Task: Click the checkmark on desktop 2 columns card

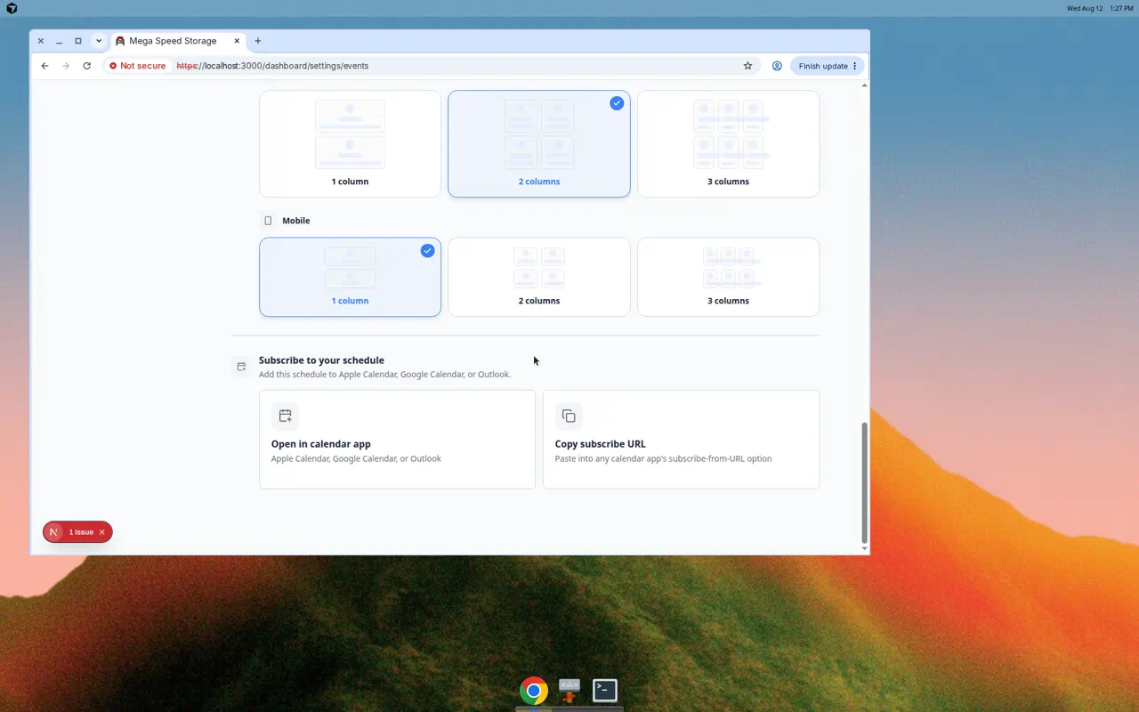Action: (617, 103)
